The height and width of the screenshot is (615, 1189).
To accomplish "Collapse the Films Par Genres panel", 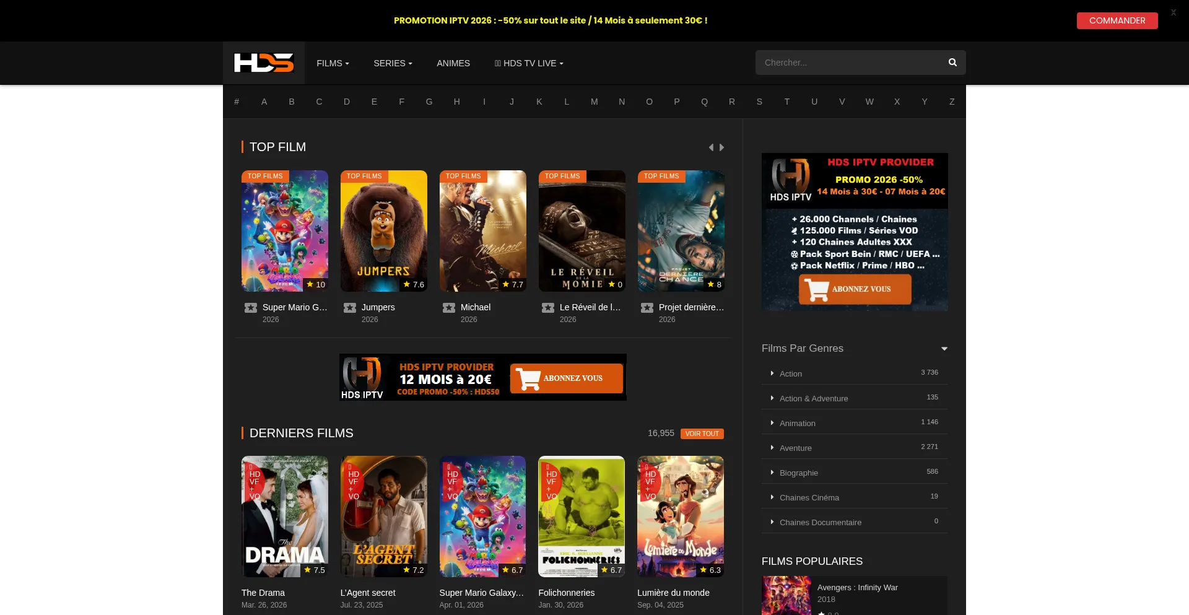I will coord(944,349).
